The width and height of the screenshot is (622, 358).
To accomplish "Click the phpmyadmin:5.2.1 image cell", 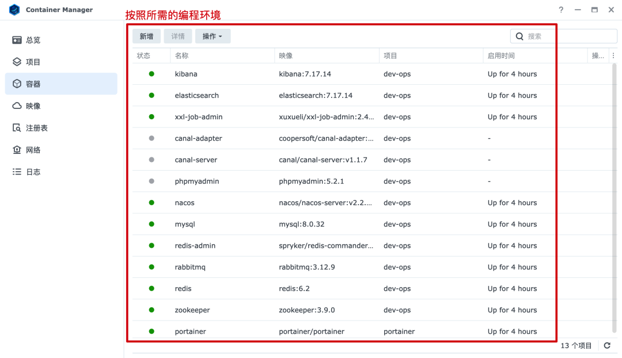I will click(x=312, y=182).
